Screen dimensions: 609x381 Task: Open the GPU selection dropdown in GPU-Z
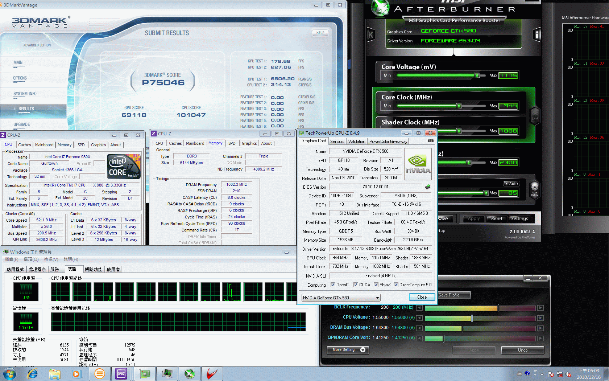341,298
